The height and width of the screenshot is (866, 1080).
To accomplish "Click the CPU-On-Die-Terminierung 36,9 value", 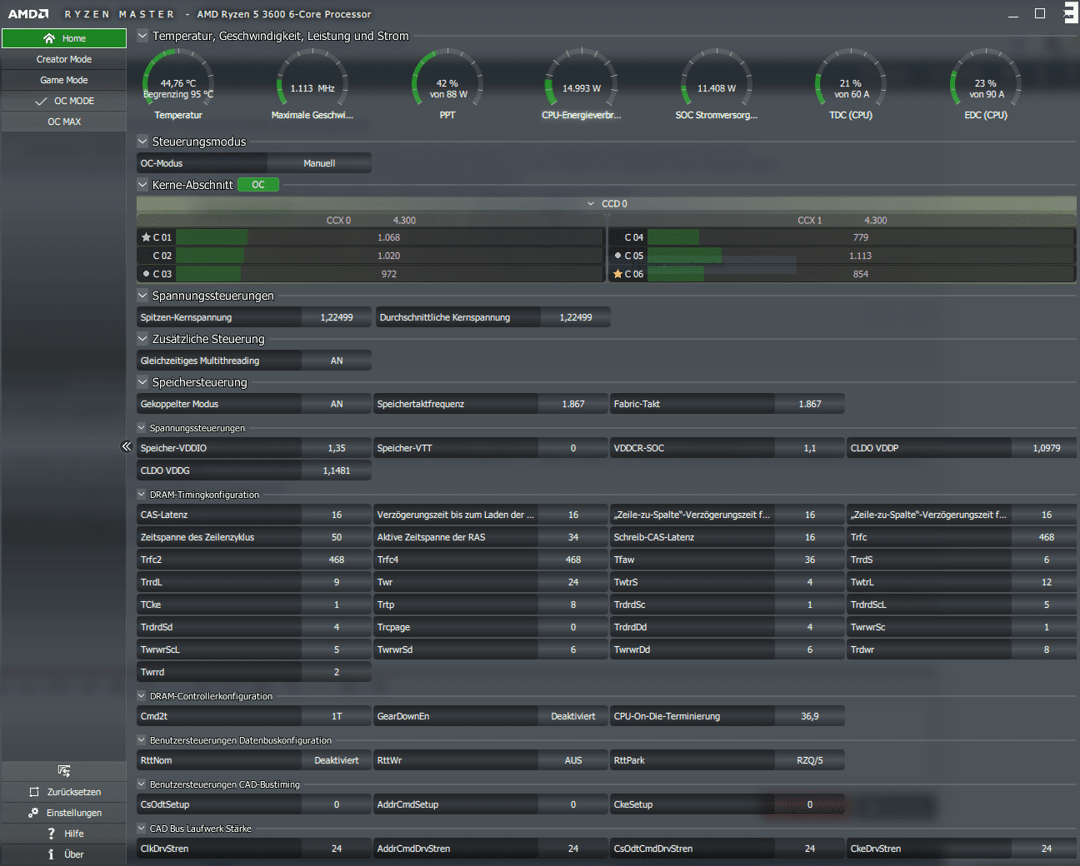I will [x=810, y=716].
